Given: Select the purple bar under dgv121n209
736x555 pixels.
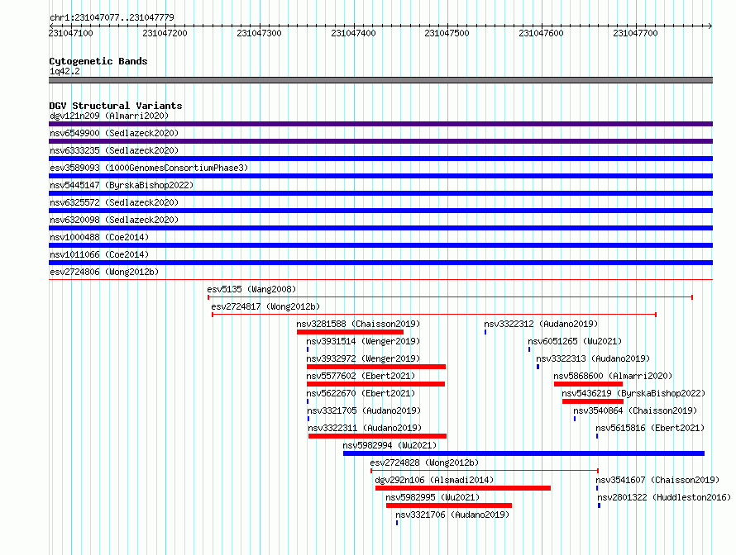Looking at the screenshot, I should (380, 124).
